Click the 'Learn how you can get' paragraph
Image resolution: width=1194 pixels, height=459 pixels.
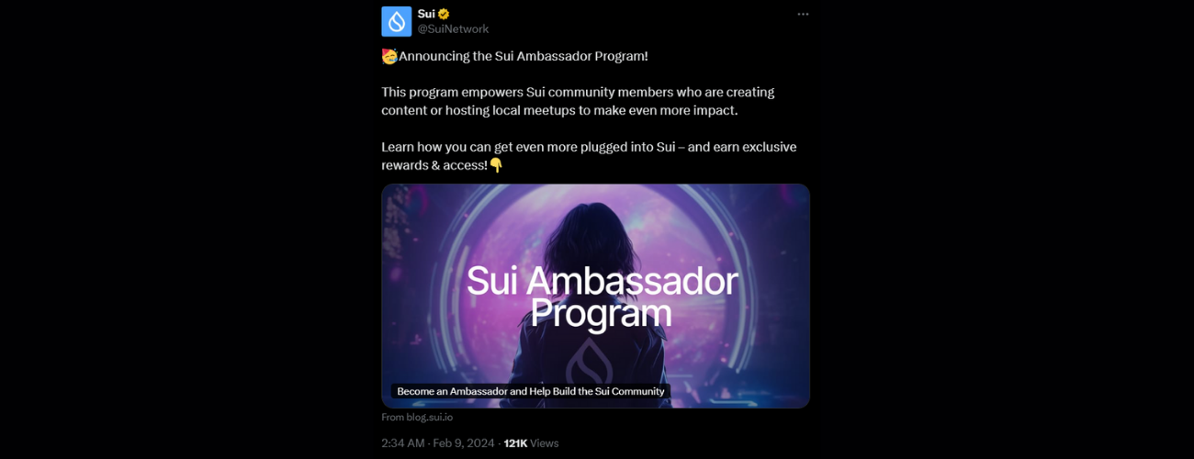[589, 156]
